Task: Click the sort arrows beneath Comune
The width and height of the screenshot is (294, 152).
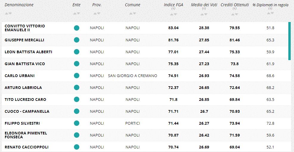Action: (132, 13)
